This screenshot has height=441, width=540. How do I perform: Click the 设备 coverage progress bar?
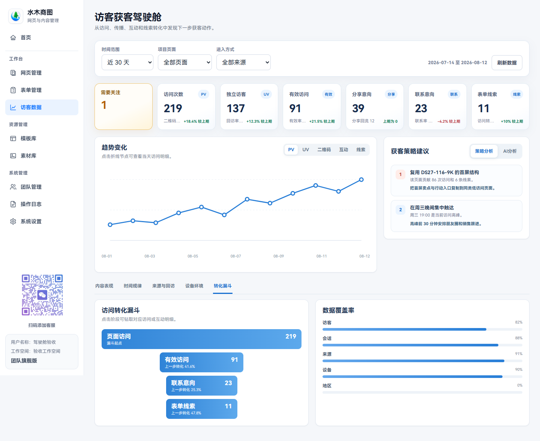[x=422, y=377]
